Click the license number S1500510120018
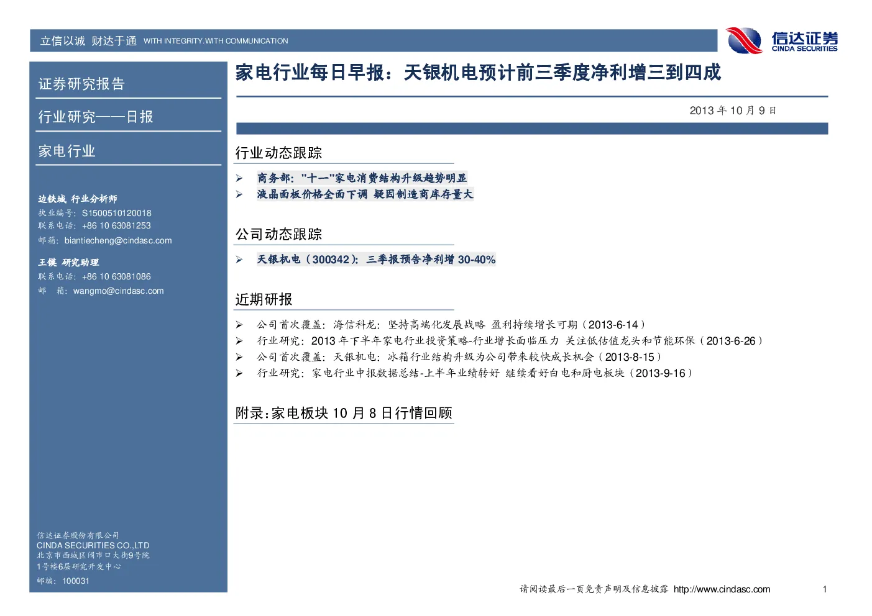 117,213
